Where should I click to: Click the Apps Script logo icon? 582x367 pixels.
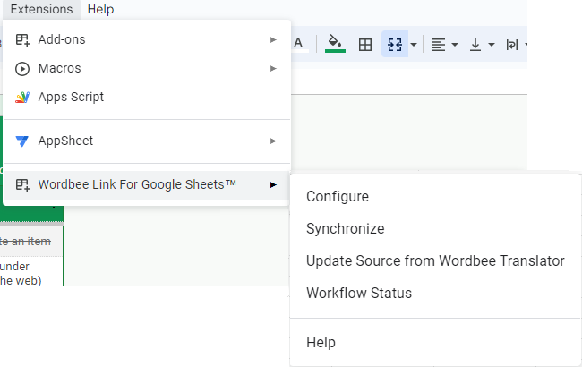22,97
